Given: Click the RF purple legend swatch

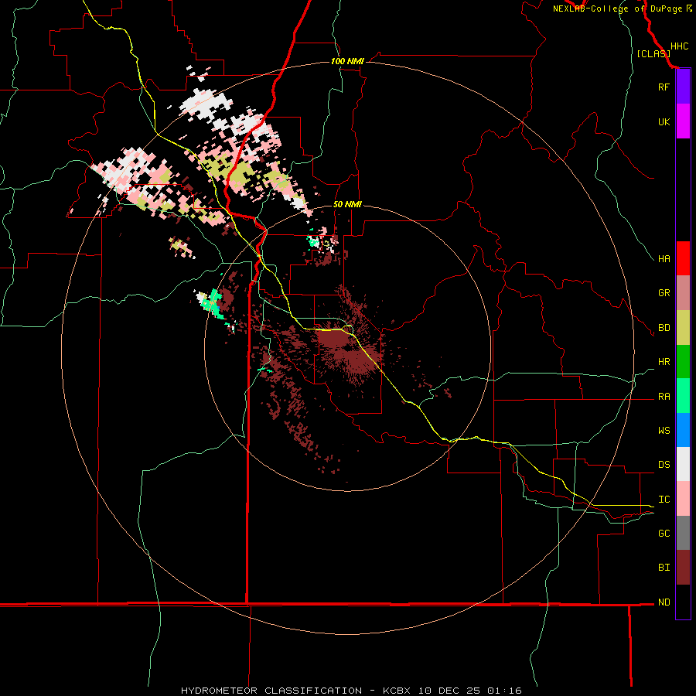Looking at the screenshot, I should point(683,87).
